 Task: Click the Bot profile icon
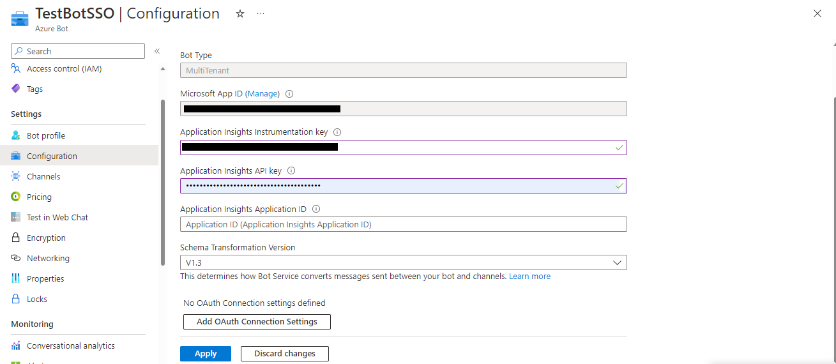click(16, 135)
